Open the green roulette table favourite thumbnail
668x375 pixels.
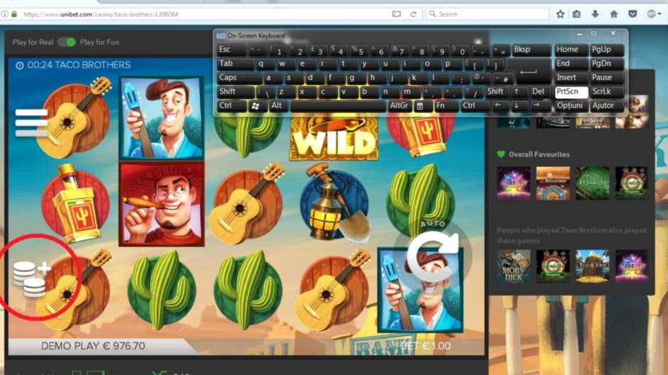coord(592,183)
